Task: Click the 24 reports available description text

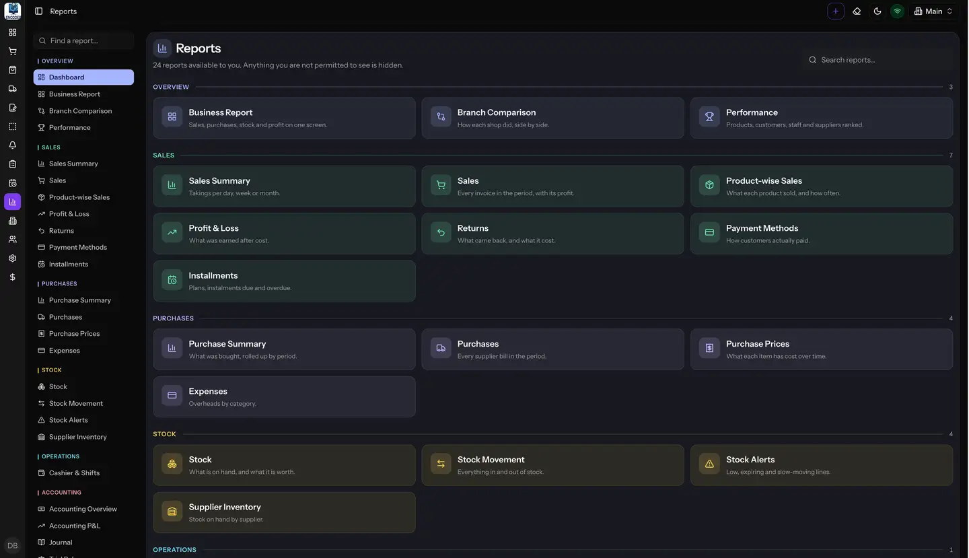Action: click(278, 65)
